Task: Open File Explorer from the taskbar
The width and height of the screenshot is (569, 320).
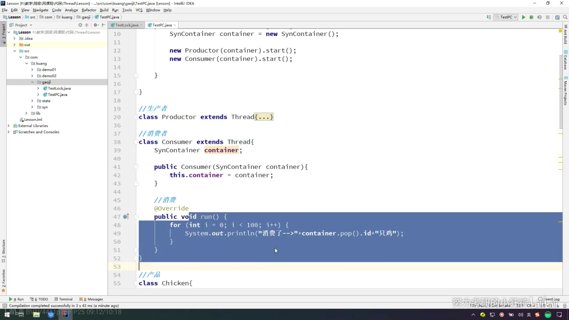Action: tap(36, 314)
